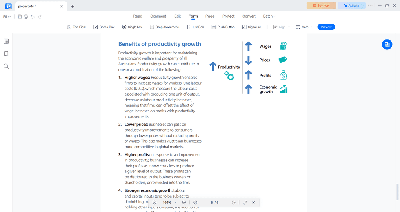Screen dimensions: 400x212
Task: Zoom in with the plus icon
Action: point(184,203)
